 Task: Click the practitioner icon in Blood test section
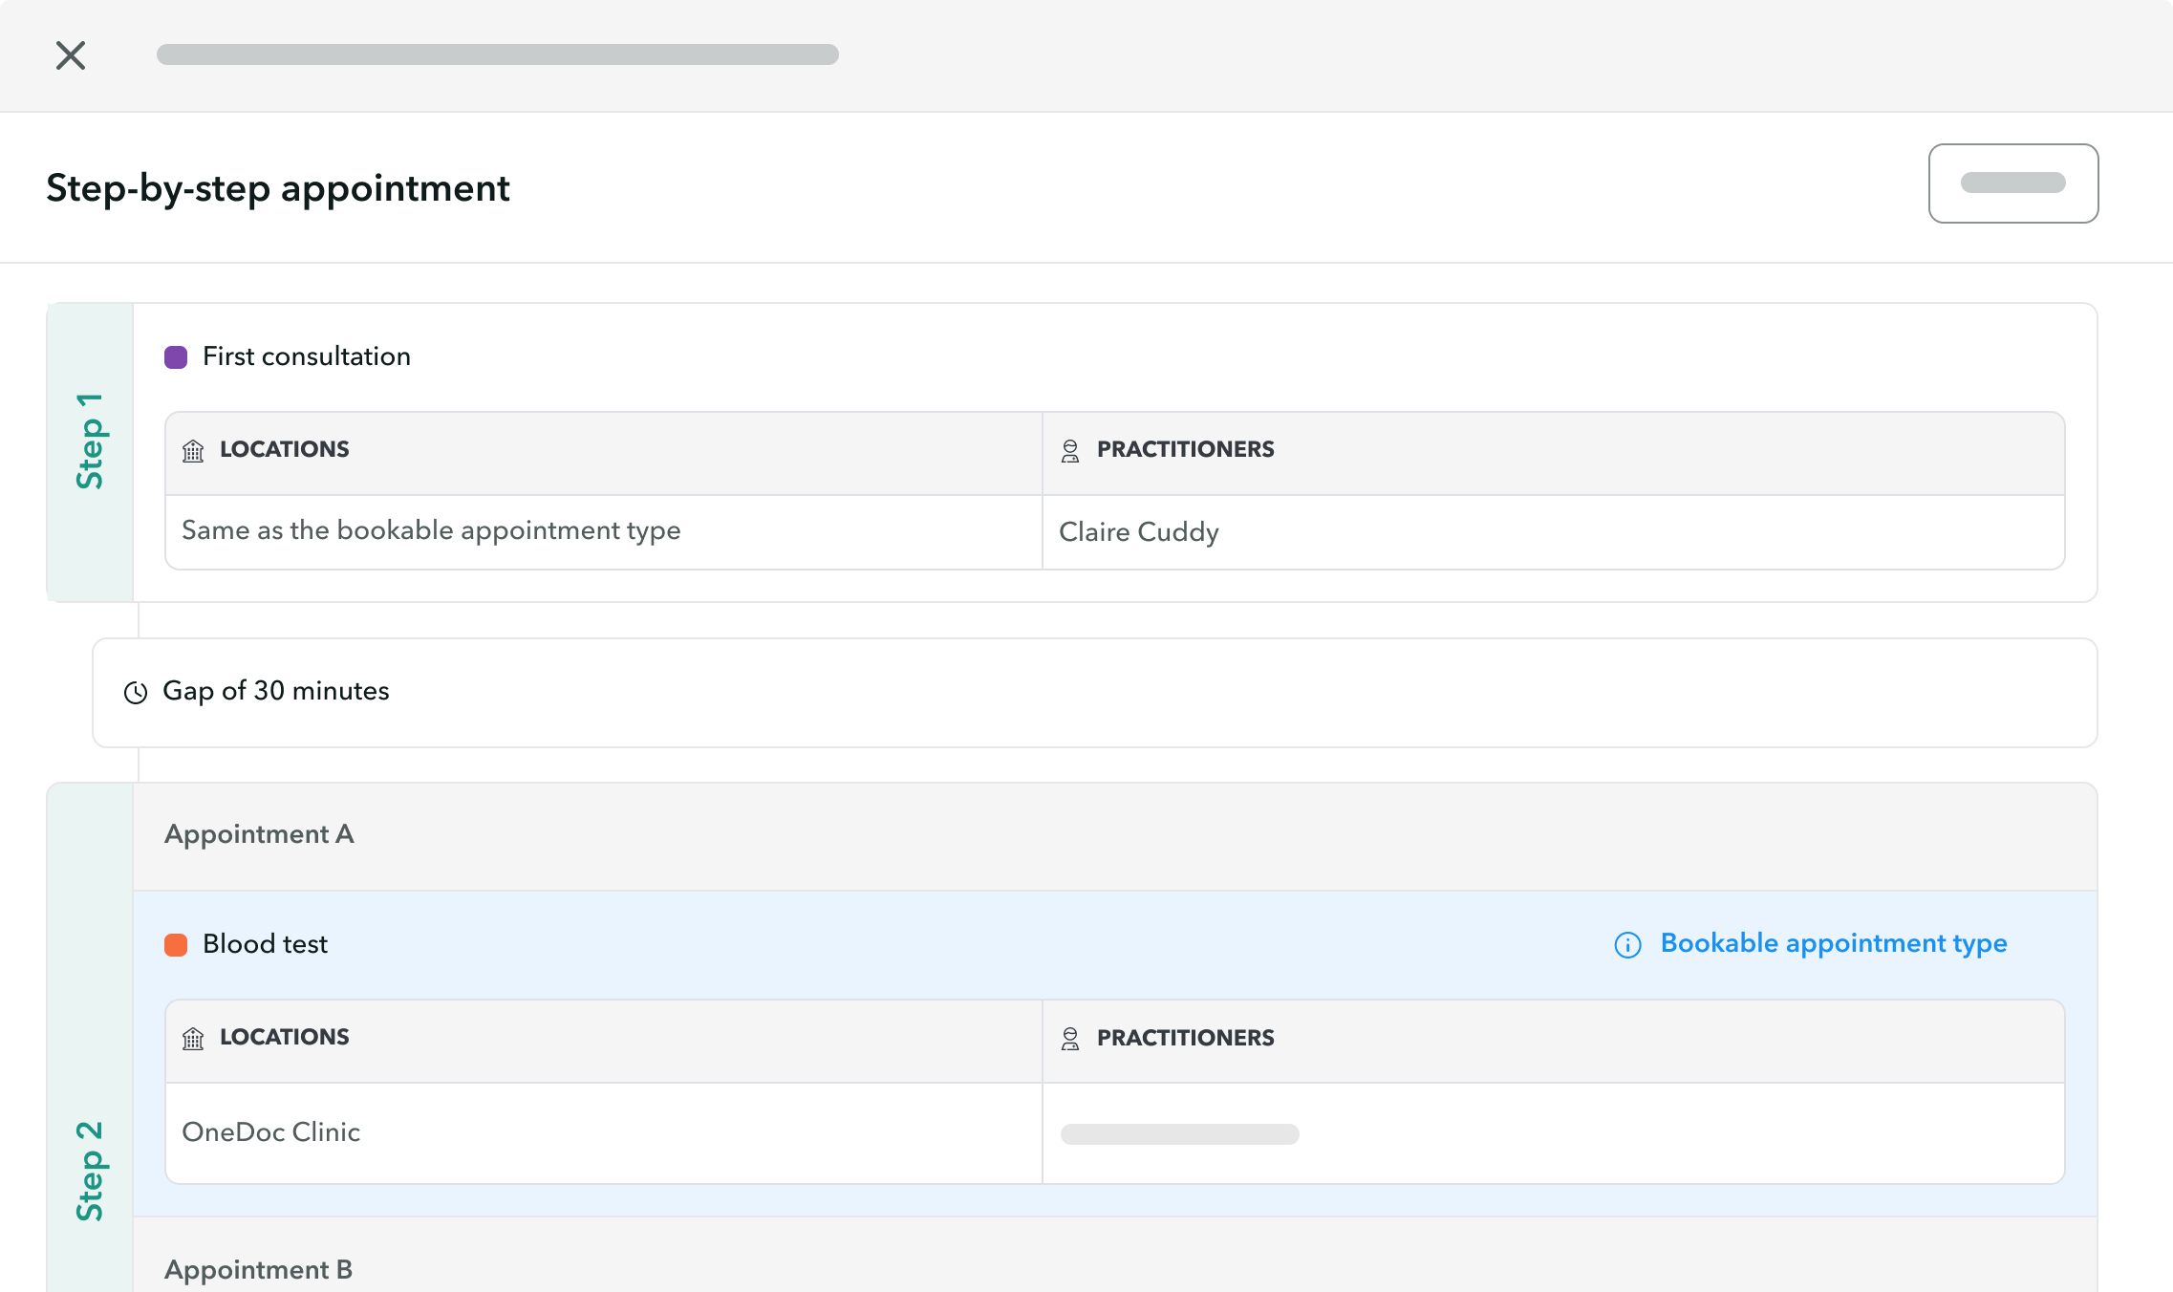click(1070, 1039)
